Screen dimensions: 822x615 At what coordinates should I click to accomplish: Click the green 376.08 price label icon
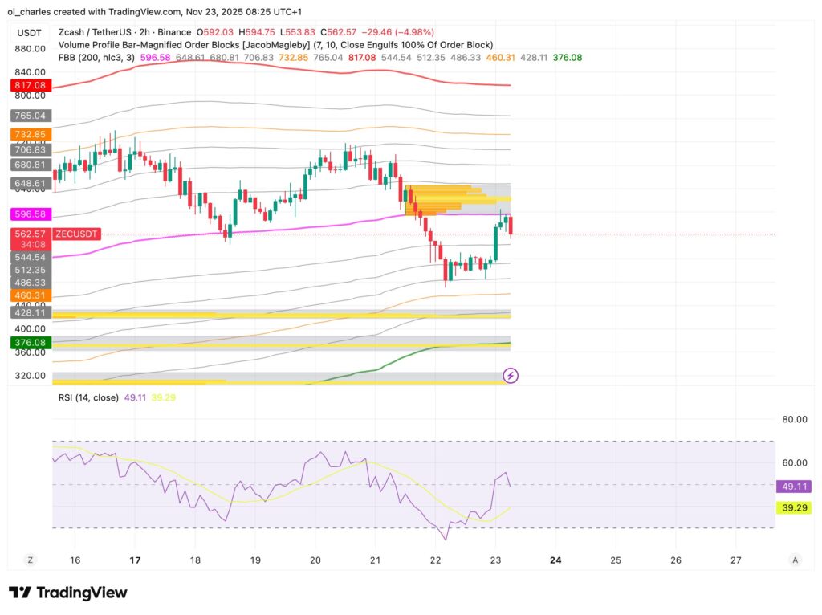[29, 342]
